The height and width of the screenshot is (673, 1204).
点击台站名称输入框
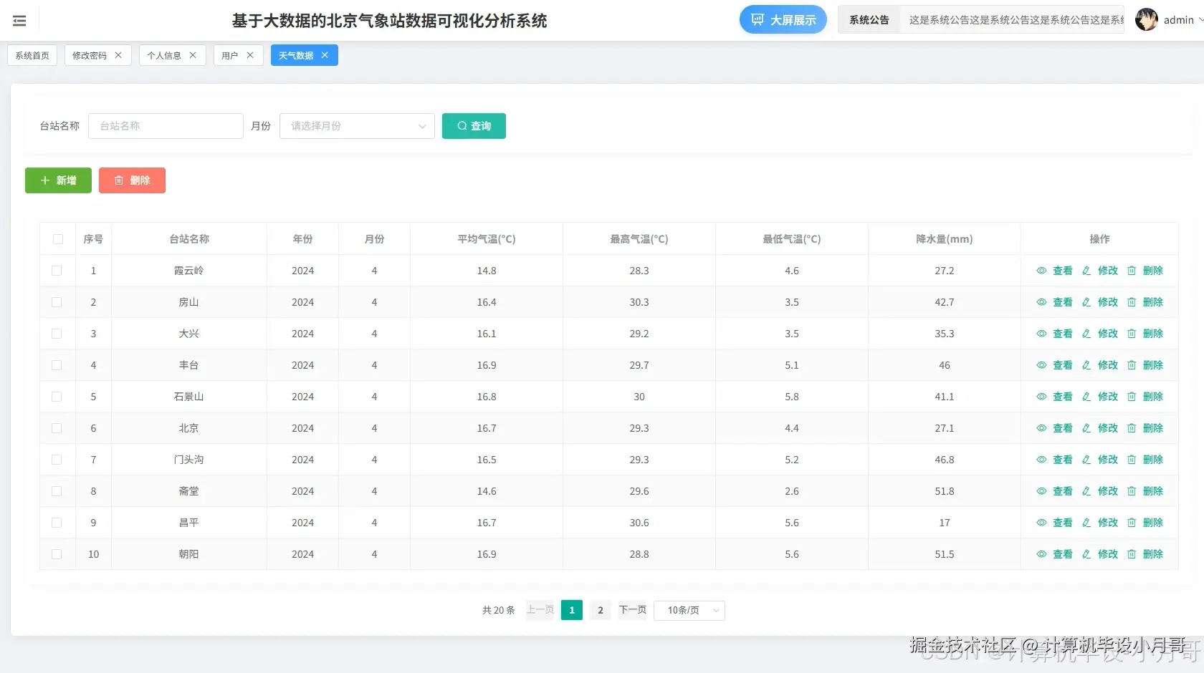[x=166, y=126]
